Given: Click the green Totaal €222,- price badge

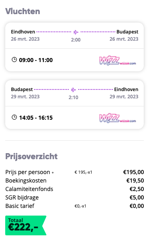Looking at the screenshot, I should (x=26, y=226).
